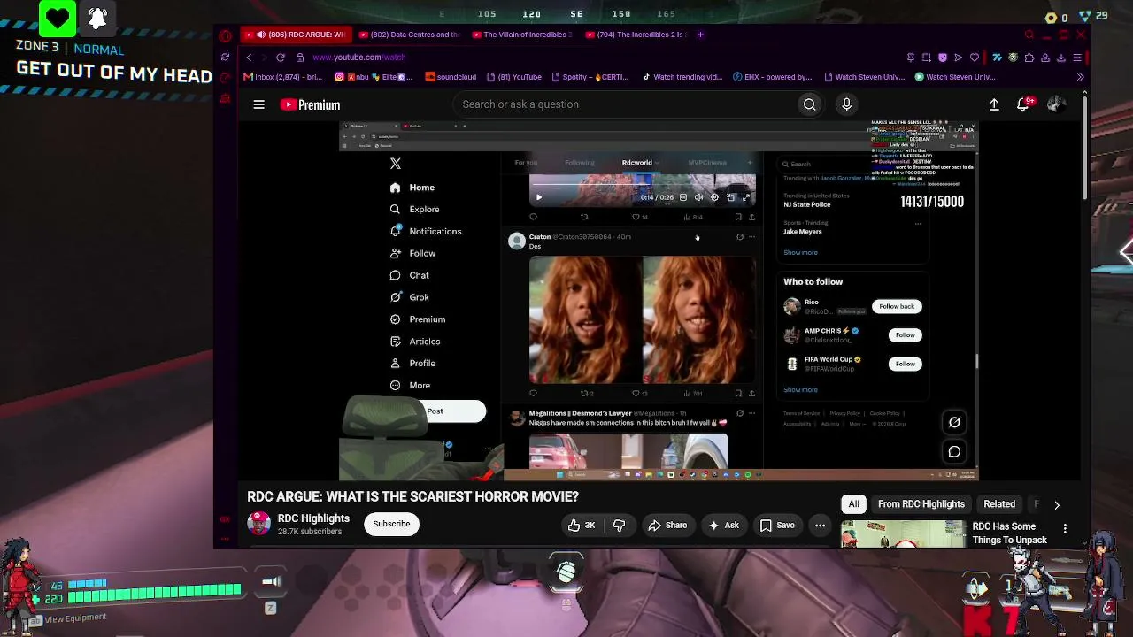The image size is (1133, 637).
Task: Open the YouTube guide hamburger menu
Action: pyautogui.click(x=258, y=104)
